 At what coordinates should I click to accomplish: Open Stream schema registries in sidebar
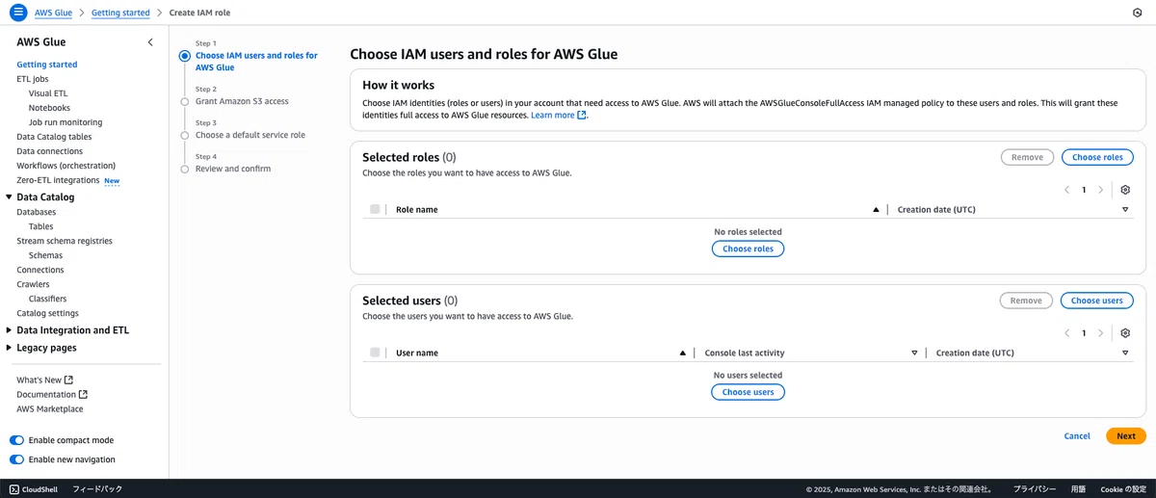[65, 241]
